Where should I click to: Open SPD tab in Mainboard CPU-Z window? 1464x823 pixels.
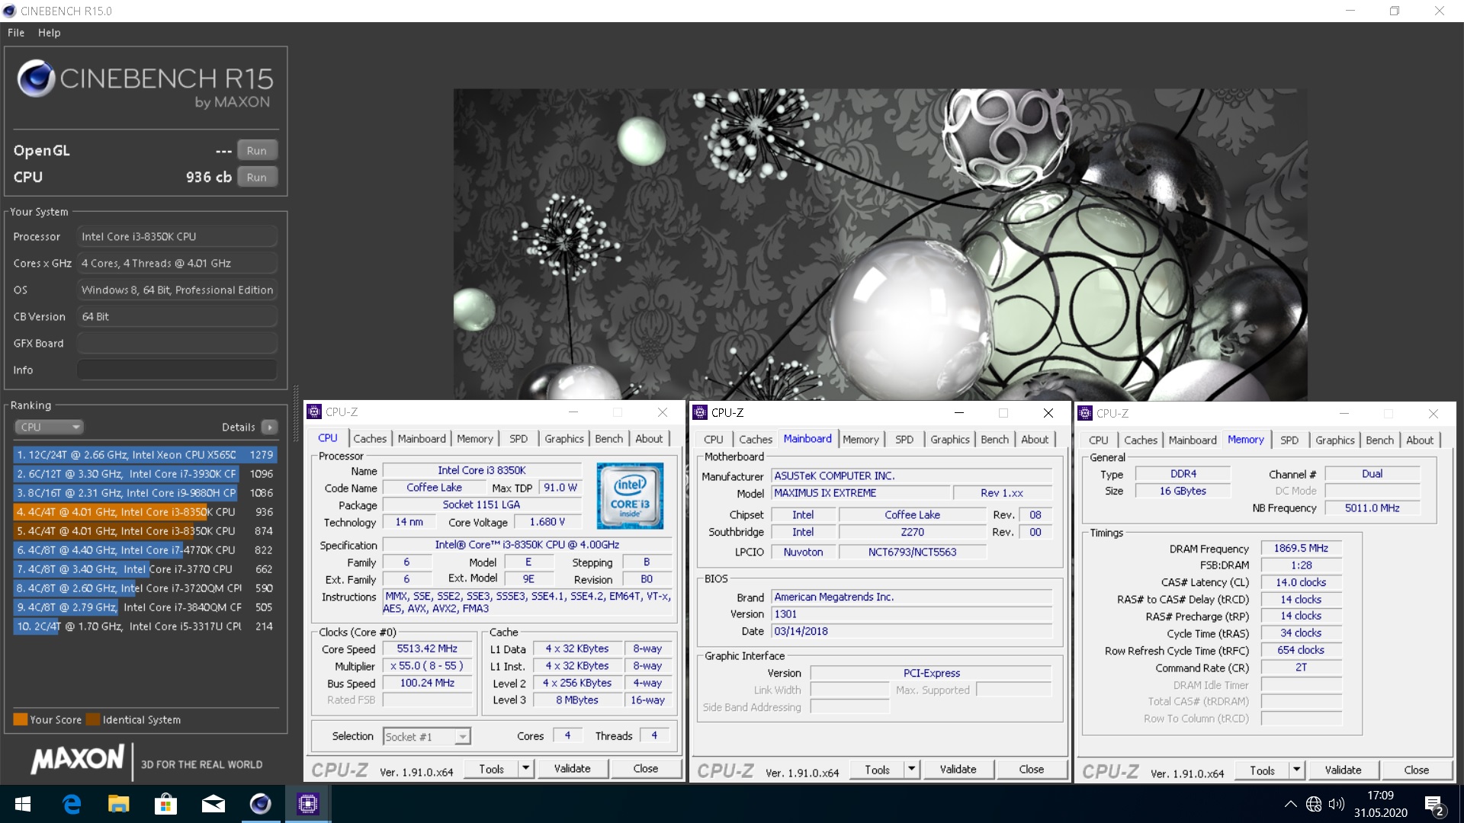tap(904, 440)
